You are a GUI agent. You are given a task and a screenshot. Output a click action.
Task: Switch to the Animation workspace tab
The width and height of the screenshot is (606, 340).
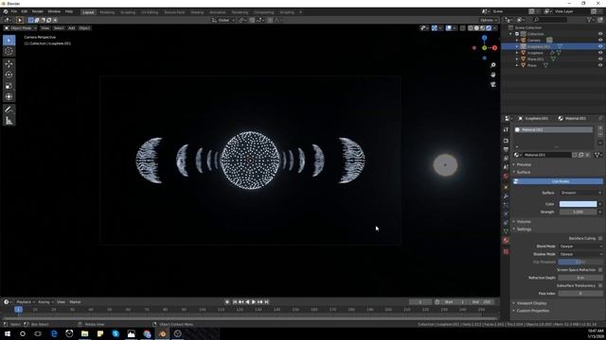click(218, 12)
